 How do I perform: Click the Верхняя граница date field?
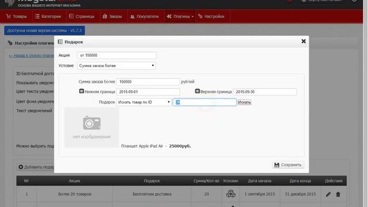pos(264,92)
